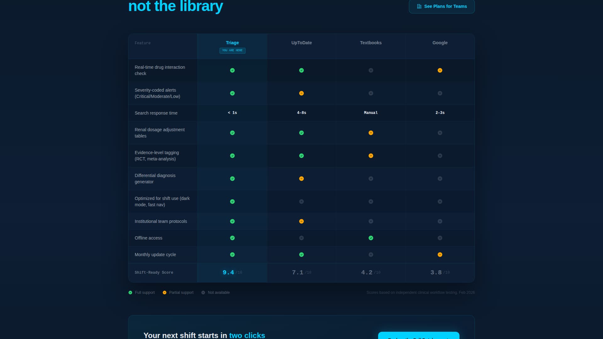Click the "< 1s" Triage response time
The height and width of the screenshot is (339, 603).
click(x=232, y=113)
